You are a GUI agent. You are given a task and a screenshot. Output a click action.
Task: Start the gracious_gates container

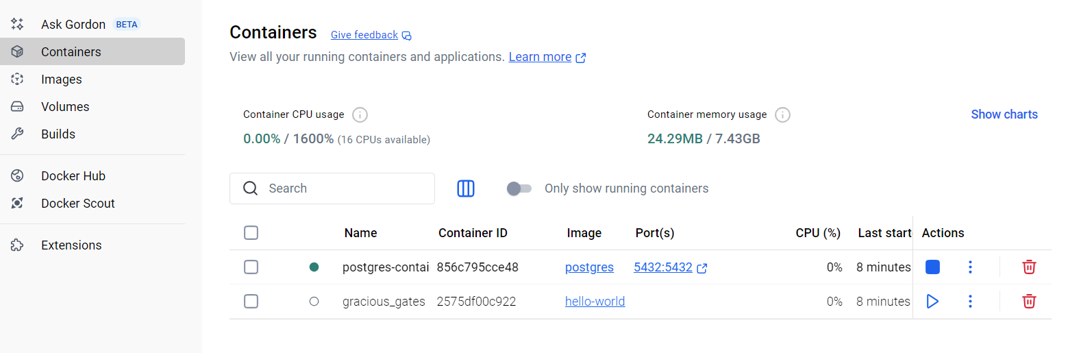(932, 301)
